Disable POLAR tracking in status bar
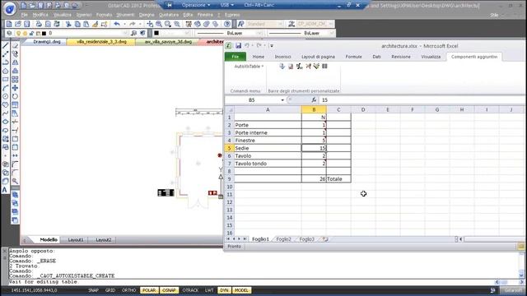527x296 pixels. point(149,290)
